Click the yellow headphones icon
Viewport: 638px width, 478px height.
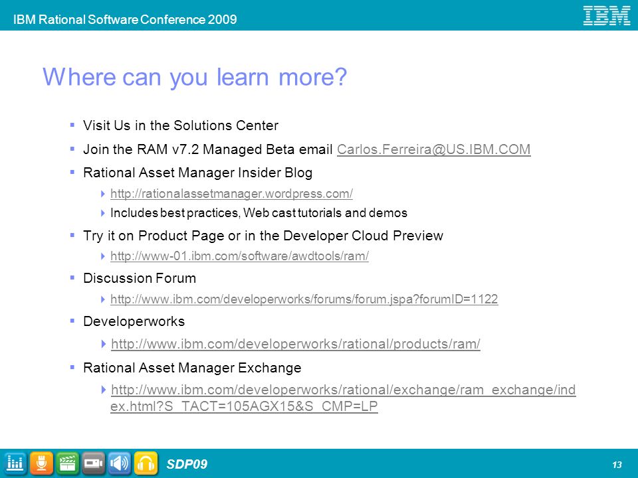[x=146, y=463]
